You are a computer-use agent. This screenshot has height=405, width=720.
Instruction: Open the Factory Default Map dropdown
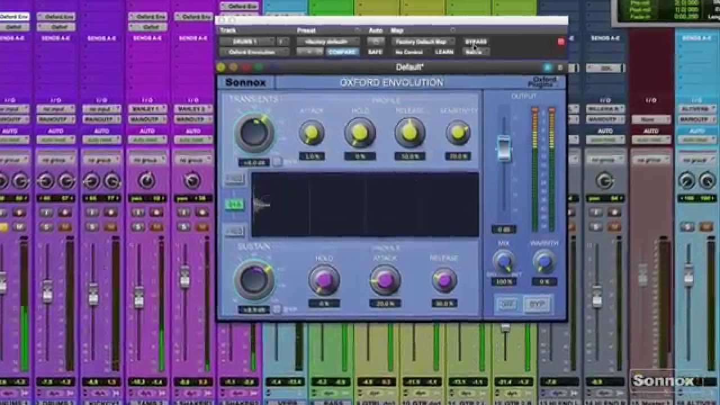[x=424, y=42]
